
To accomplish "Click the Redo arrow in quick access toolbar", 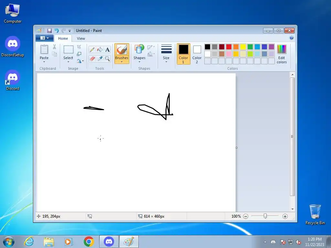I will 64,31.
